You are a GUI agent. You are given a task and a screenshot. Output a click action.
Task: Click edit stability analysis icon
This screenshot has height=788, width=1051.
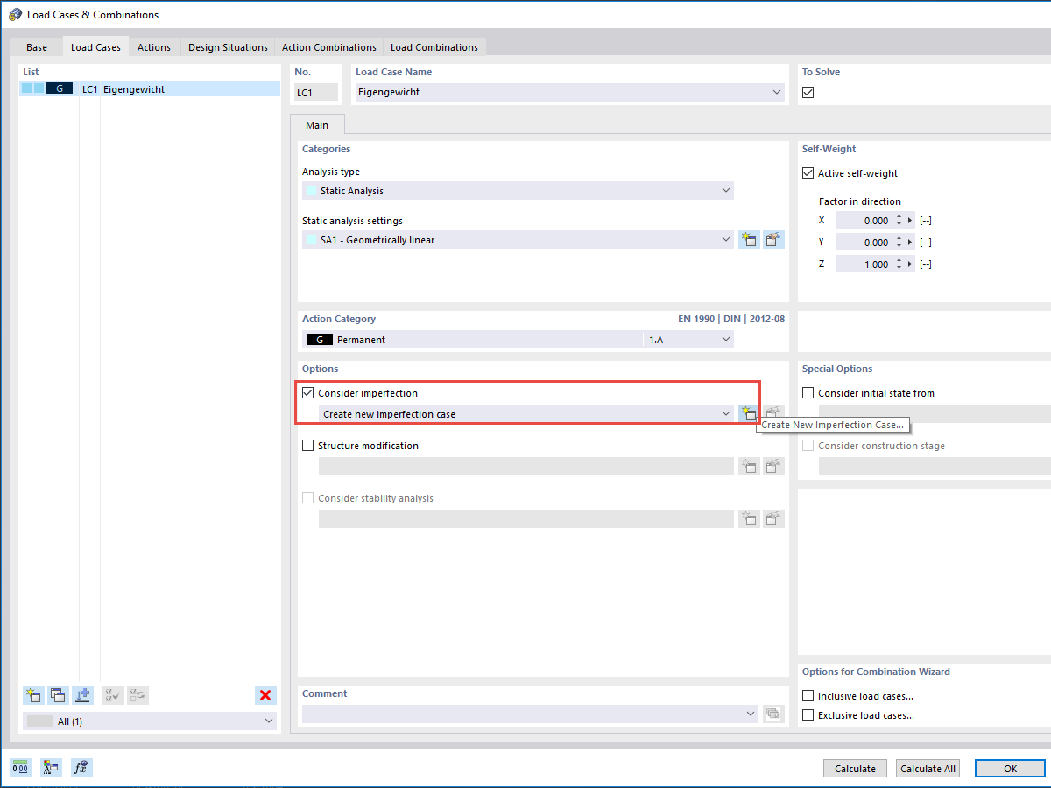(x=773, y=519)
